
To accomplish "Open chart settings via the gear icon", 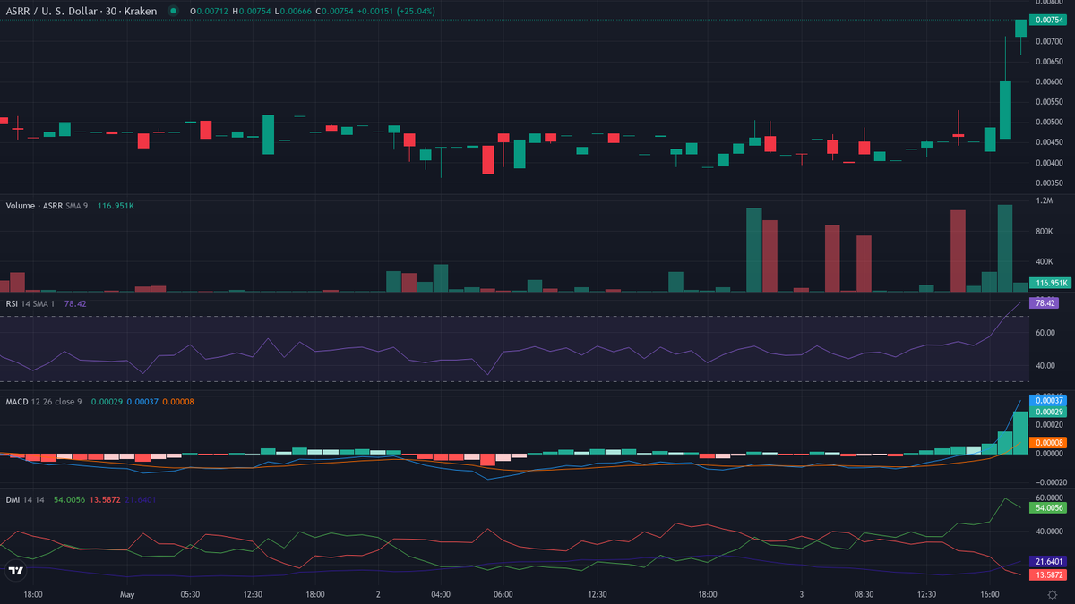I will coord(1053,594).
